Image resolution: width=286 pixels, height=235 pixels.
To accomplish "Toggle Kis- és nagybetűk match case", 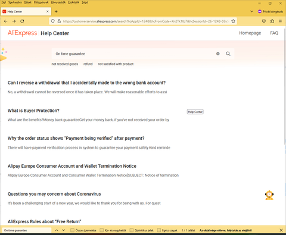I will coord(102,230).
